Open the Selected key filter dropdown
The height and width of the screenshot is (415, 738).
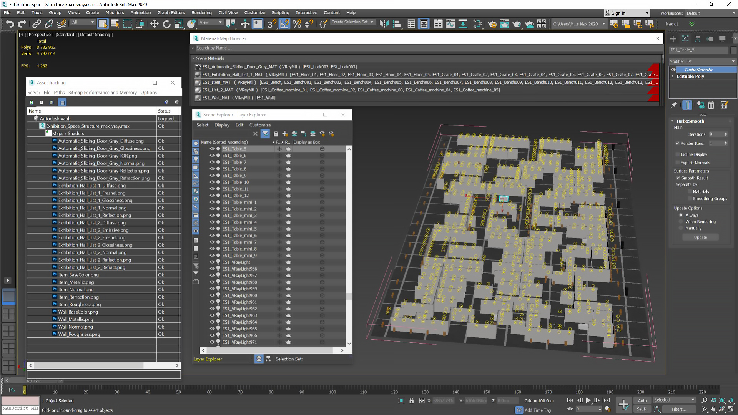point(675,400)
